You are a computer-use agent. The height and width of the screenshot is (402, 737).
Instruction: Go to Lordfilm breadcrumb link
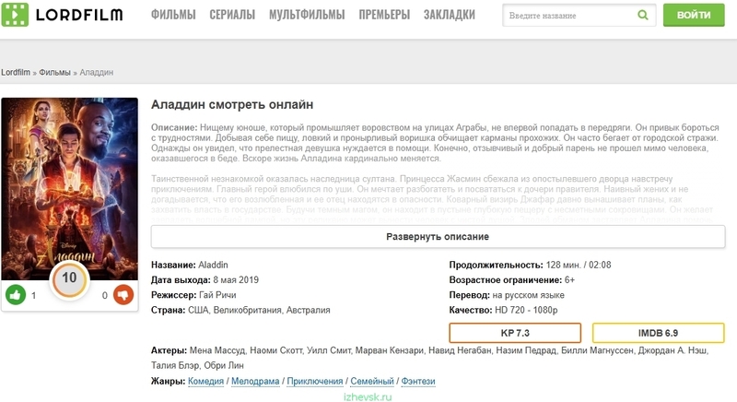click(16, 73)
